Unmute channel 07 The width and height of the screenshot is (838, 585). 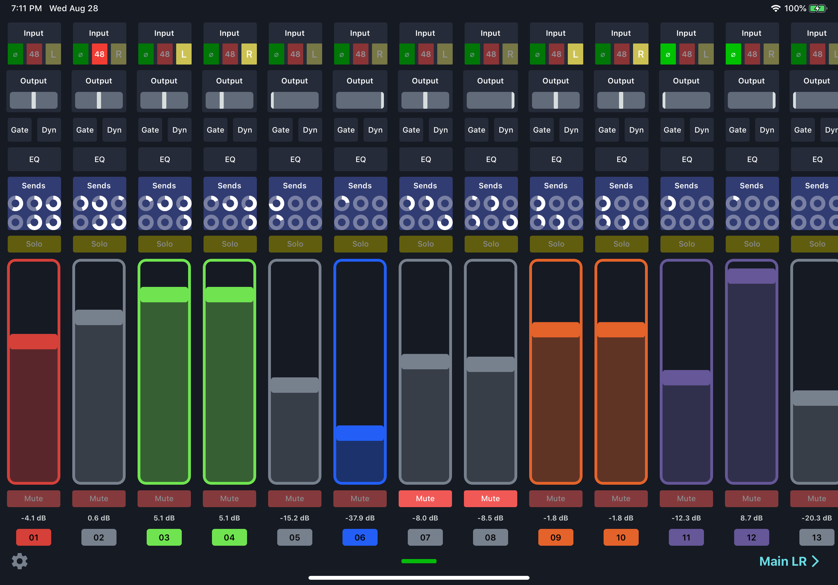425,499
